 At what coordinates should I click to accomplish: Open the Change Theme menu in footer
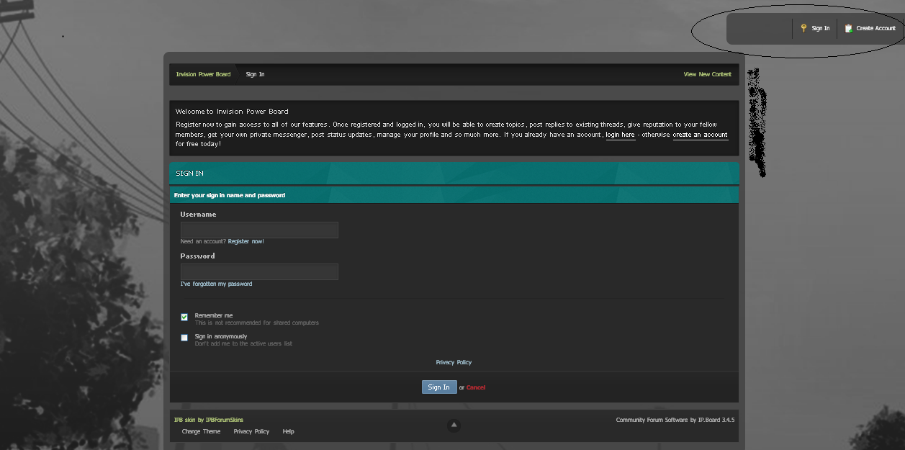(x=201, y=431)
